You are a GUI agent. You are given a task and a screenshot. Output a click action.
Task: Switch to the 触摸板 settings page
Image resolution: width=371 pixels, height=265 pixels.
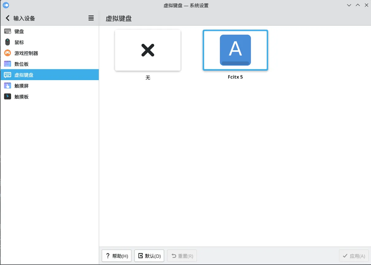(x=21, y=97)
